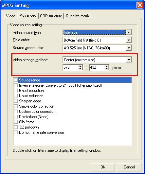Dismiss dialog with Cancel button
This screenshot has width=145, height=174.
[x=129, y=167]
